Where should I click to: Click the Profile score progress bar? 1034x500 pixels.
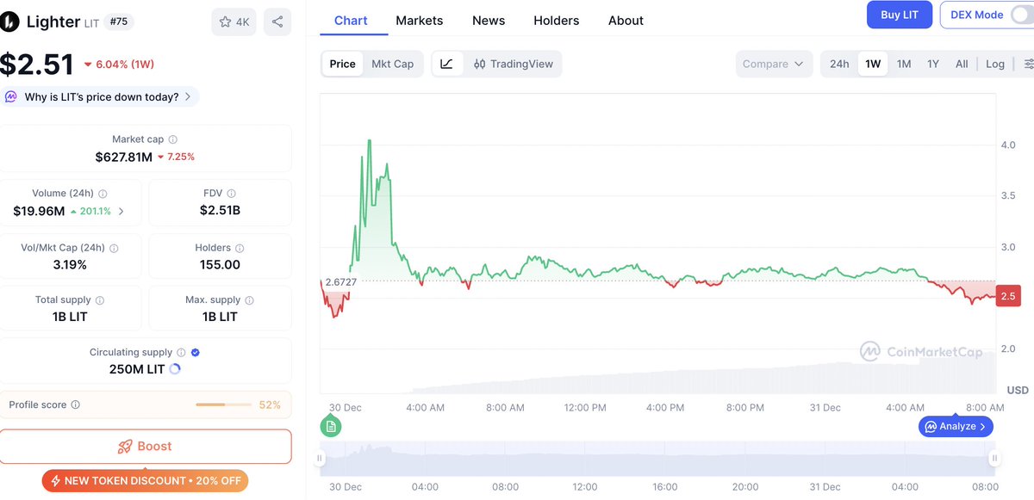pyautogui.click(x=224, y=404)
